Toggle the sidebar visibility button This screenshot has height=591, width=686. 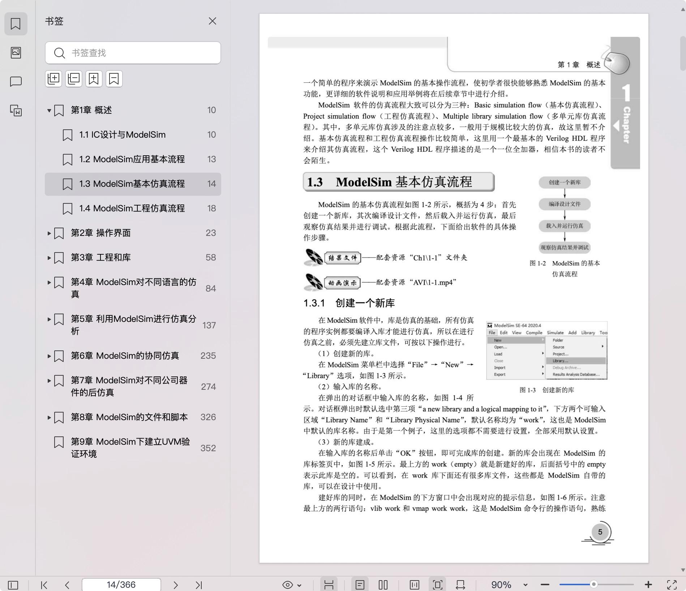pyautogui.click(x=13, y=585)
